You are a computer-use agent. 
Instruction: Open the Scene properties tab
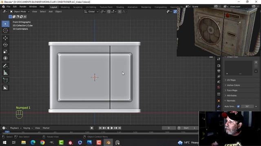[x=219, y=82]
